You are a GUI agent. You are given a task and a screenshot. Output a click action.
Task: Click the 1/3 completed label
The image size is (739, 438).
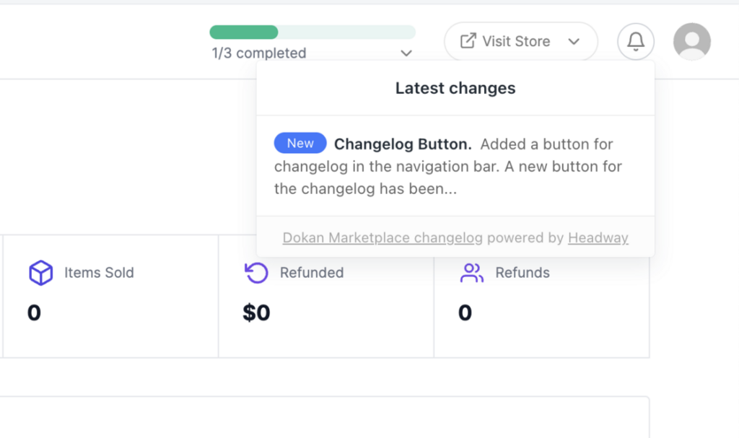tap(259, 53)
